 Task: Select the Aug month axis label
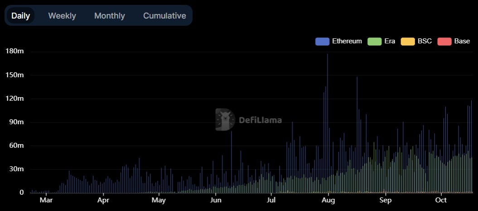tap(328, 200)
